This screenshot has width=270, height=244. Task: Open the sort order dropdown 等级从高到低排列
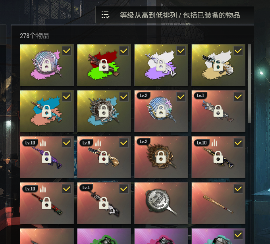175,15
